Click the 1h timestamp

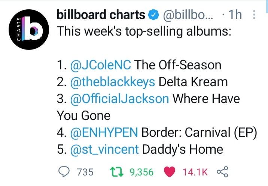tap(235, 15)
